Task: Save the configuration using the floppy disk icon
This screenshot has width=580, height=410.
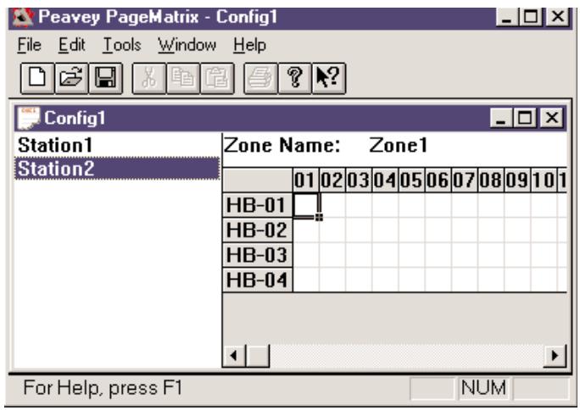Action: click(x=105, y=78)
